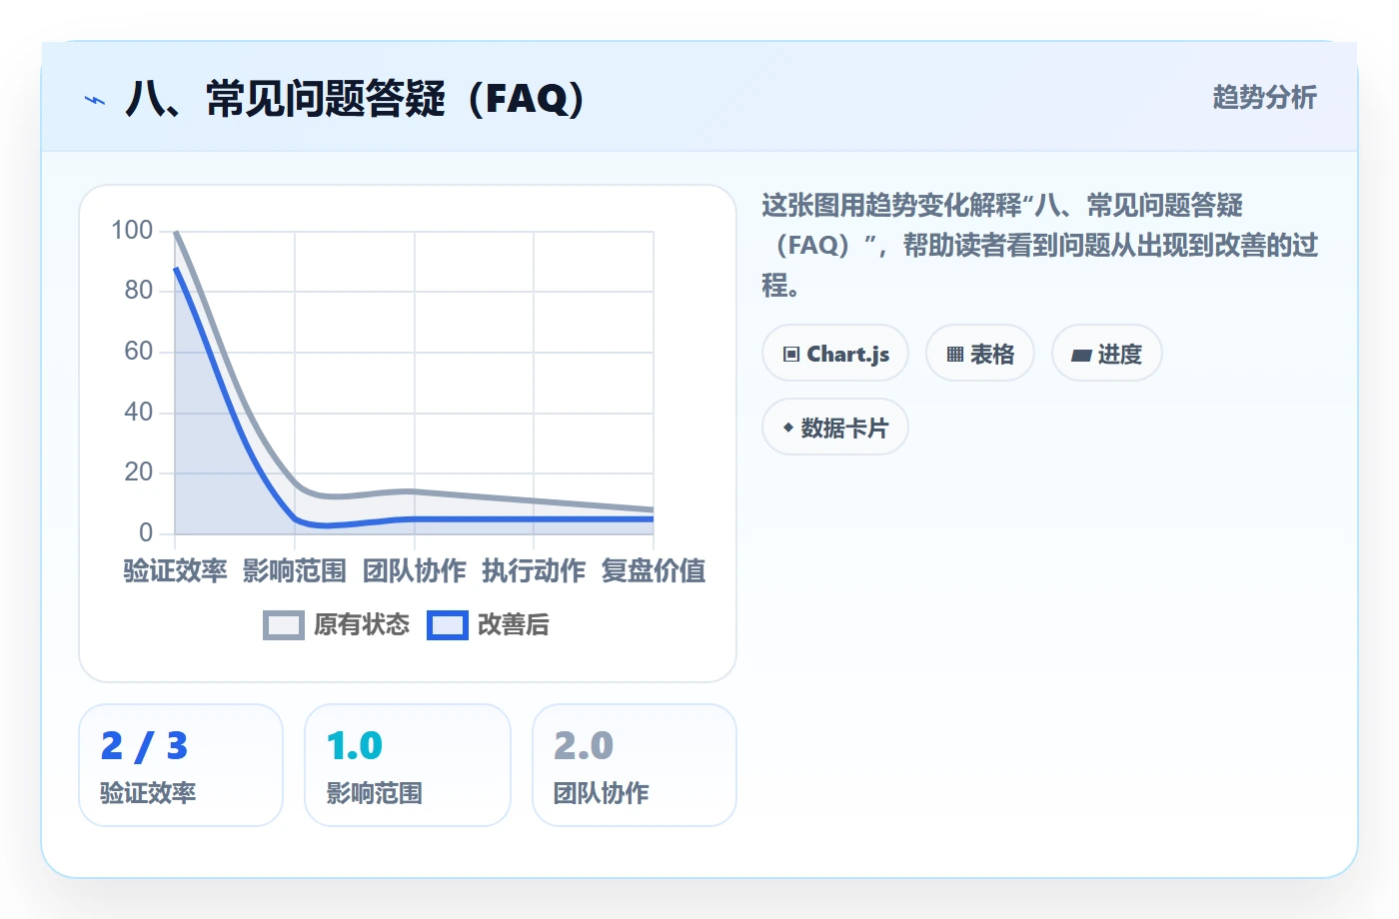Select the 数据卡片 tag
1399x919 pixels.
(x=835, y=428)
